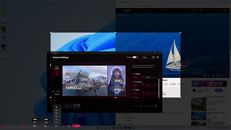Open the Content color swatch
This screenshot has height=130, width=231.
click(x=156, y=106)
